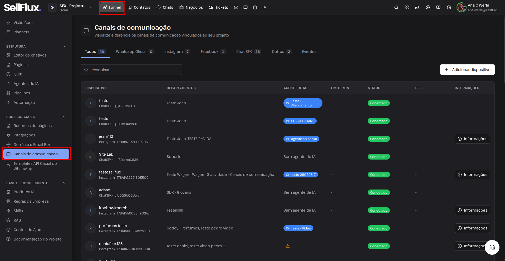
Task: Open Negócios in the top menu
Action: [x=191, y=7]
